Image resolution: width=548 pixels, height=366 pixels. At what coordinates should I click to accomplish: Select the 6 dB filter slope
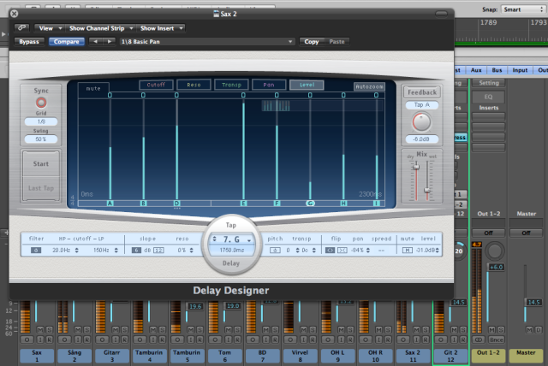pyautogui.click(x=136, y=251)
